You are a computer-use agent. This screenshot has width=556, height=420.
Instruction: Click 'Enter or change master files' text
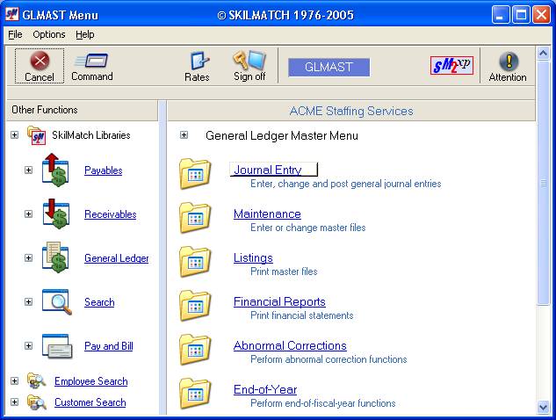(x=307, y=228)
